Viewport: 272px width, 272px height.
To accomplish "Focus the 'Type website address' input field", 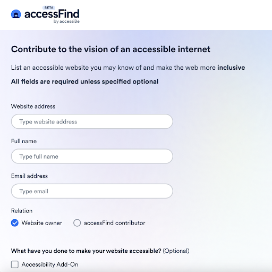I will pyautogui.click(x=92, y=121).
